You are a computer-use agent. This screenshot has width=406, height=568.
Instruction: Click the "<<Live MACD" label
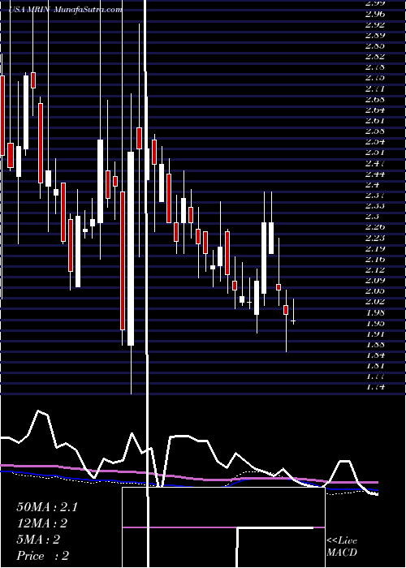tap(342, 547)
